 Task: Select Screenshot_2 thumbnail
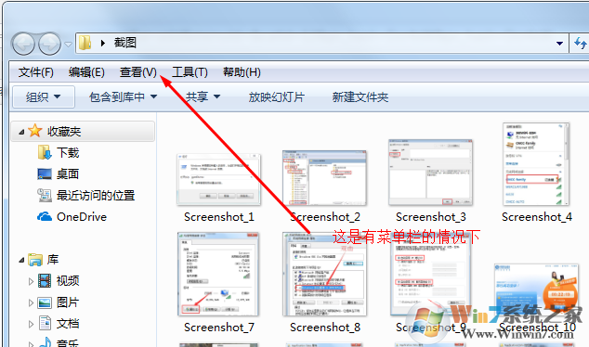point(324,178)
